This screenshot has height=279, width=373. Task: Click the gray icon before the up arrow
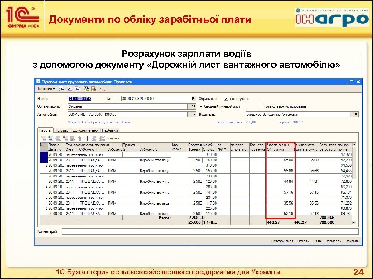coord(73,138)
